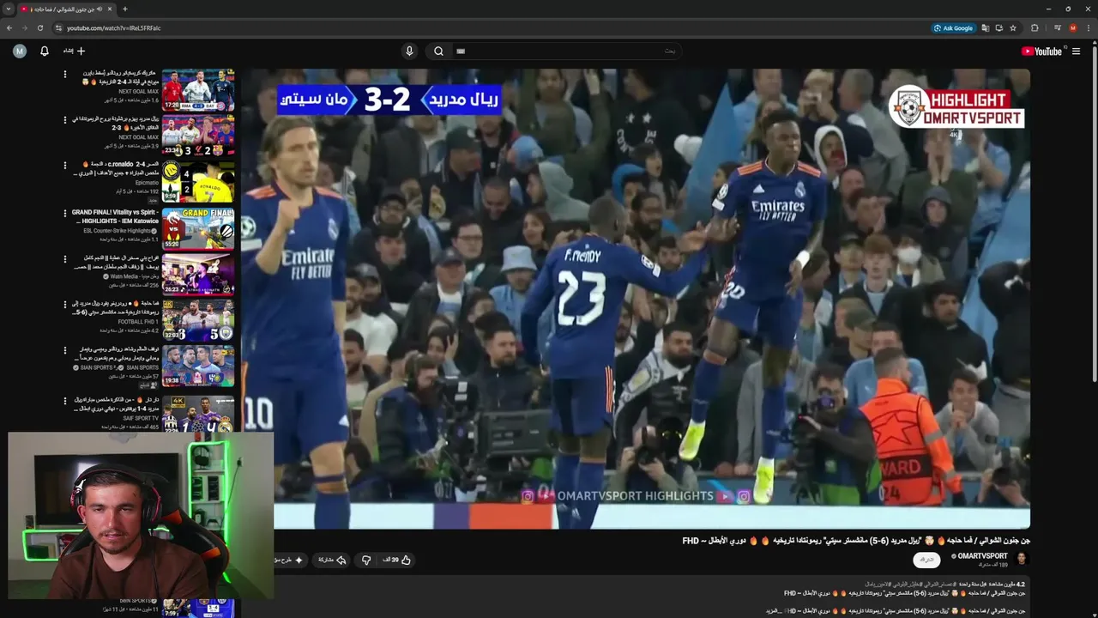Reload the YouTube page
Screen dimensions: 1098x618
(39, 27)
